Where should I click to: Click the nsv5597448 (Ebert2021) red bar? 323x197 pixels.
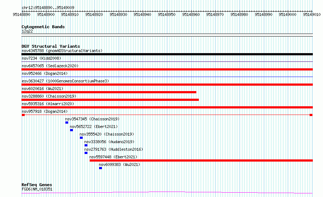(201, 160)
